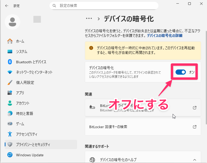Turn off デバイスの暗号化 toggle
Screen dimensions: 207x163
181,72
